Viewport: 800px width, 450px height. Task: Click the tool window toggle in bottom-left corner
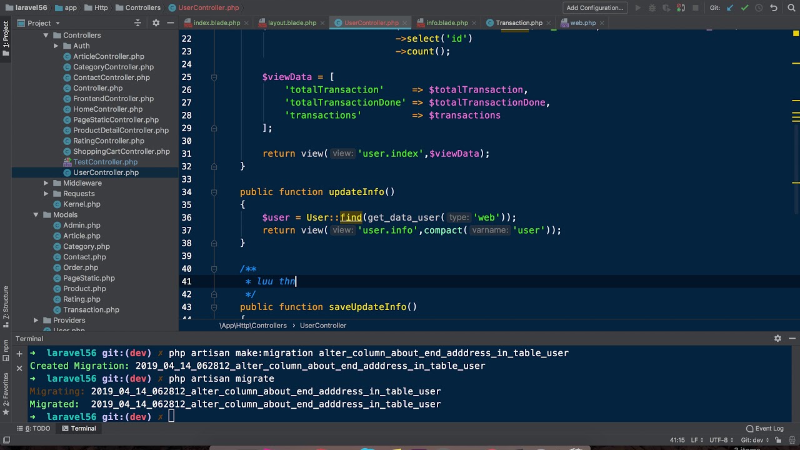pos(6,440)
